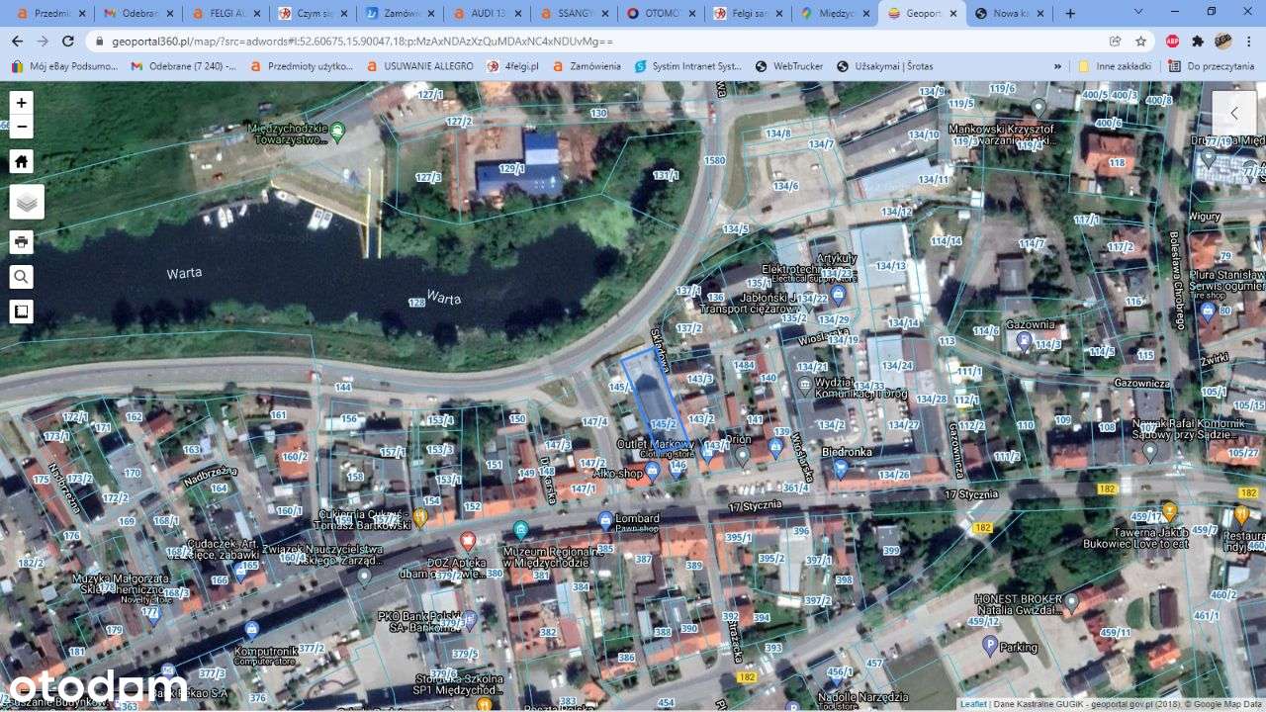Open the map layers panel
The image size is (1266, 712).
[x=27, y=202]
